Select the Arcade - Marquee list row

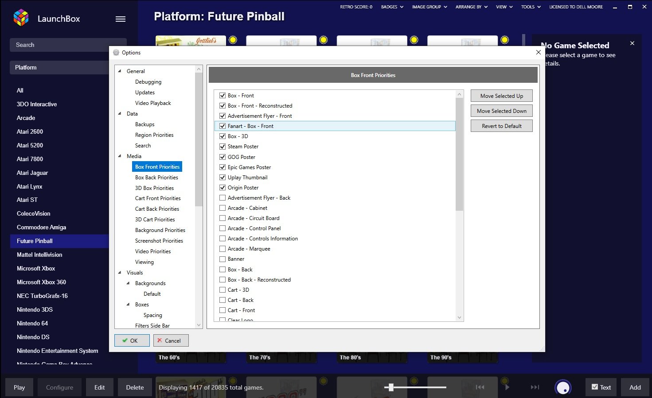[x=335, y=249]
